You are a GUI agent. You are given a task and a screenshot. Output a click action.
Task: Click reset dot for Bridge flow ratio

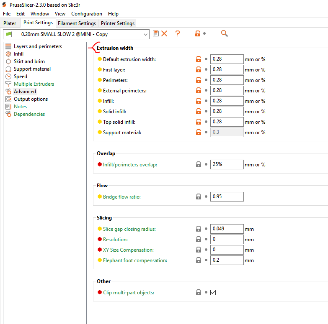[x=206, y=196]
